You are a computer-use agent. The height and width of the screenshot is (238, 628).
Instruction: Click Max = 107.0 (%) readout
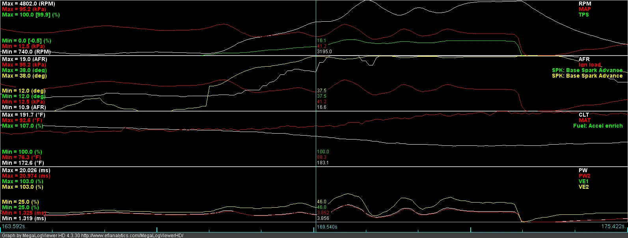22,126
